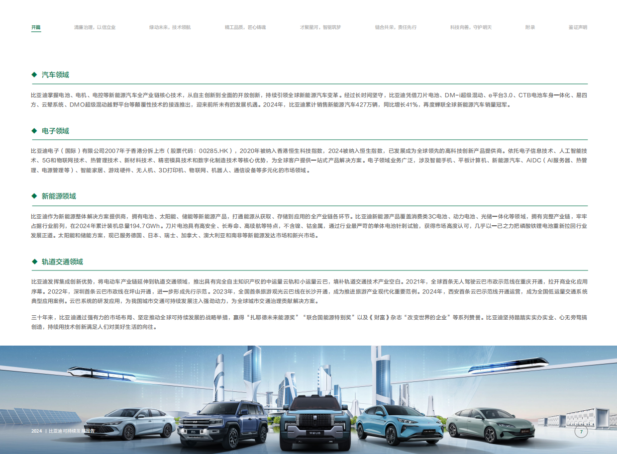This screenshot has width=617, height=454.
Task: Click the text 194.7GWh in 新能源 paragraph
Action: click(x=145, y=226)
